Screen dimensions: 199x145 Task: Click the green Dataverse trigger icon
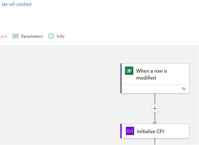coord(129,71)
